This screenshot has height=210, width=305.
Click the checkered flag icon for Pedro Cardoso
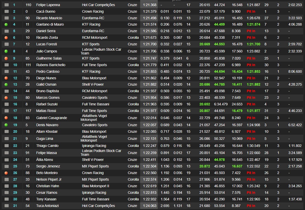[7, 71]
